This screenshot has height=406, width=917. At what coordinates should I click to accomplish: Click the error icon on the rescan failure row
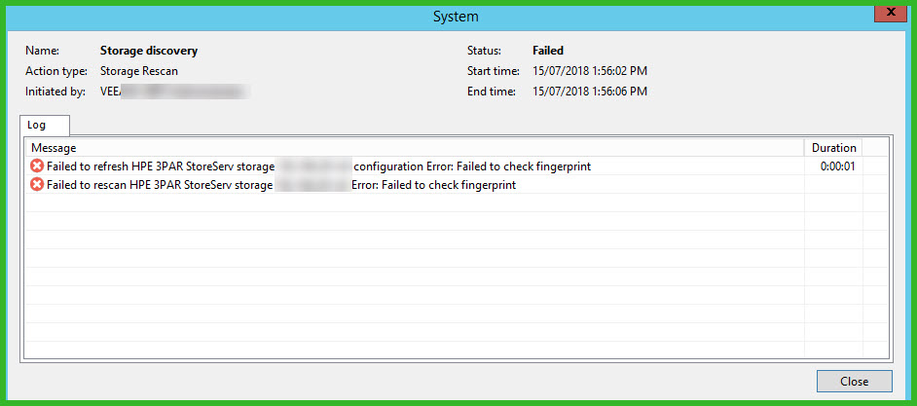coord(37,185)
